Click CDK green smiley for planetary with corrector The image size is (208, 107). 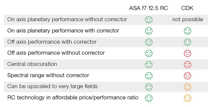pyautogui.click(x=187, y=31)
